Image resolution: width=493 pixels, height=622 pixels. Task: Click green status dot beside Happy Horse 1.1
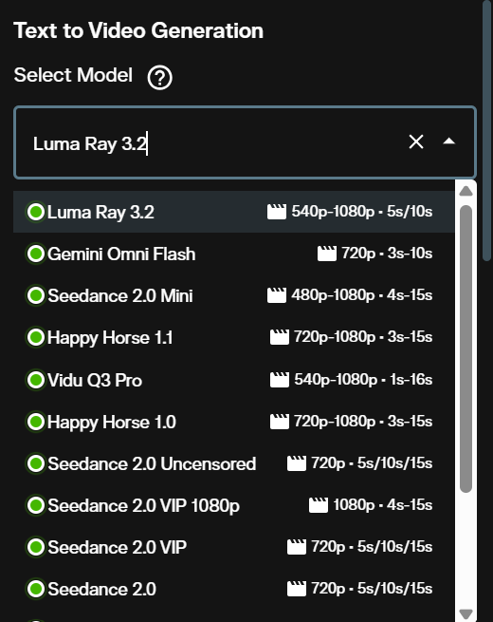(36, 337)
